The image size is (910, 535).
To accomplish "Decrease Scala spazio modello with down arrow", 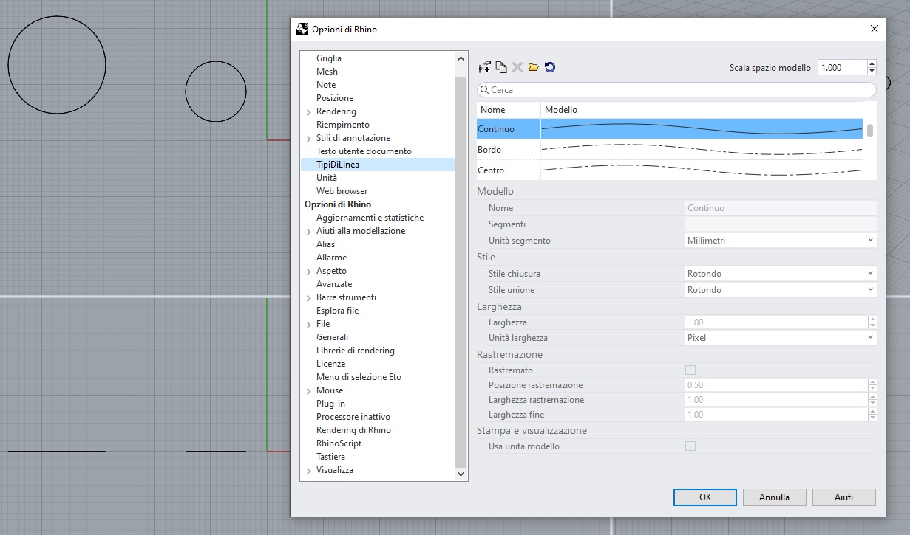I will coord(872,72).
